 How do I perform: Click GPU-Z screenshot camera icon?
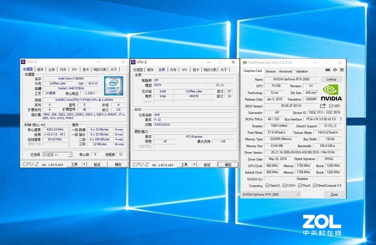pyautogui.click(x=328, y=70)
